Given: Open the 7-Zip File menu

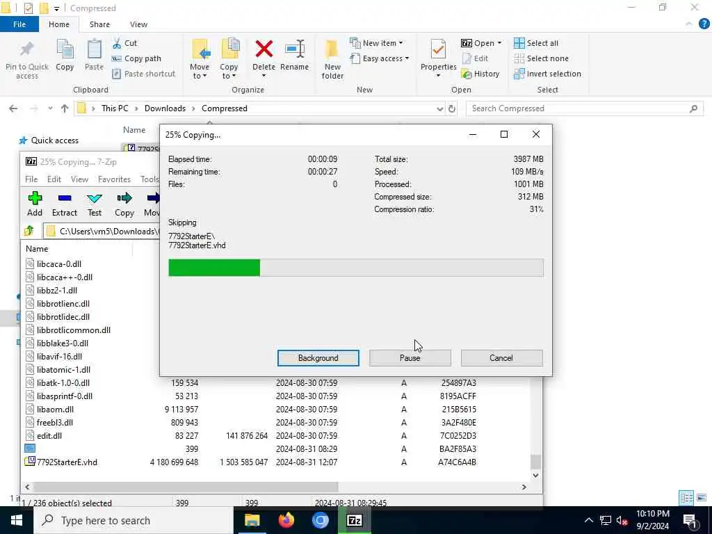Looking at the screenshot, I should pos(31,179).
